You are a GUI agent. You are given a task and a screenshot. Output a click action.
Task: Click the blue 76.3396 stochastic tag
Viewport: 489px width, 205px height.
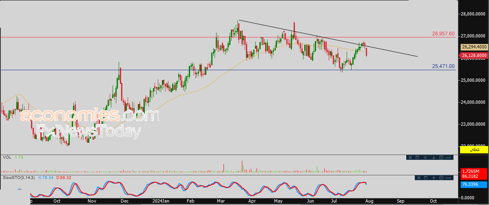(474, 185)
